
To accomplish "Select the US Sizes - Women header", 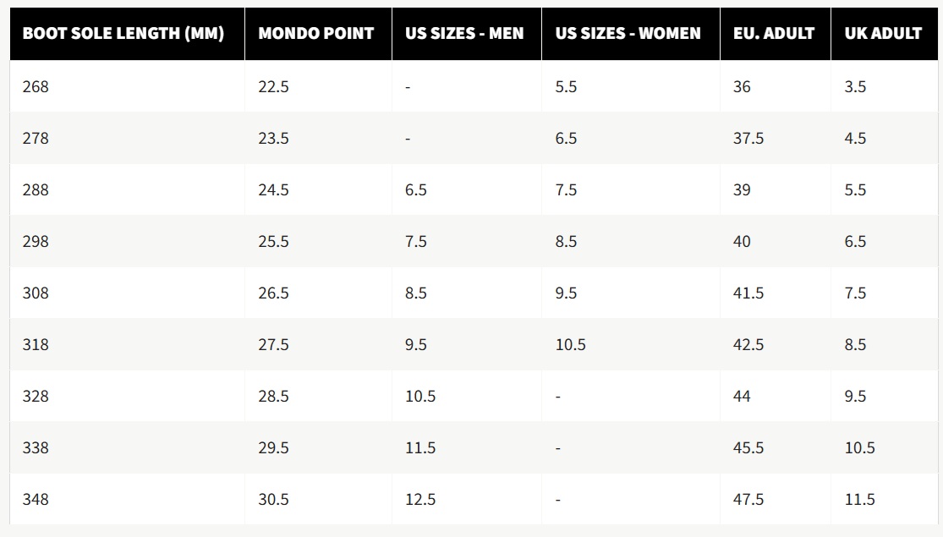I will [628, 34].
